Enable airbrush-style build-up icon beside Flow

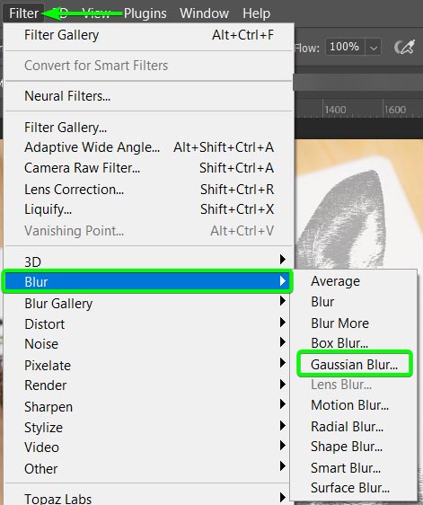point(404,48)
